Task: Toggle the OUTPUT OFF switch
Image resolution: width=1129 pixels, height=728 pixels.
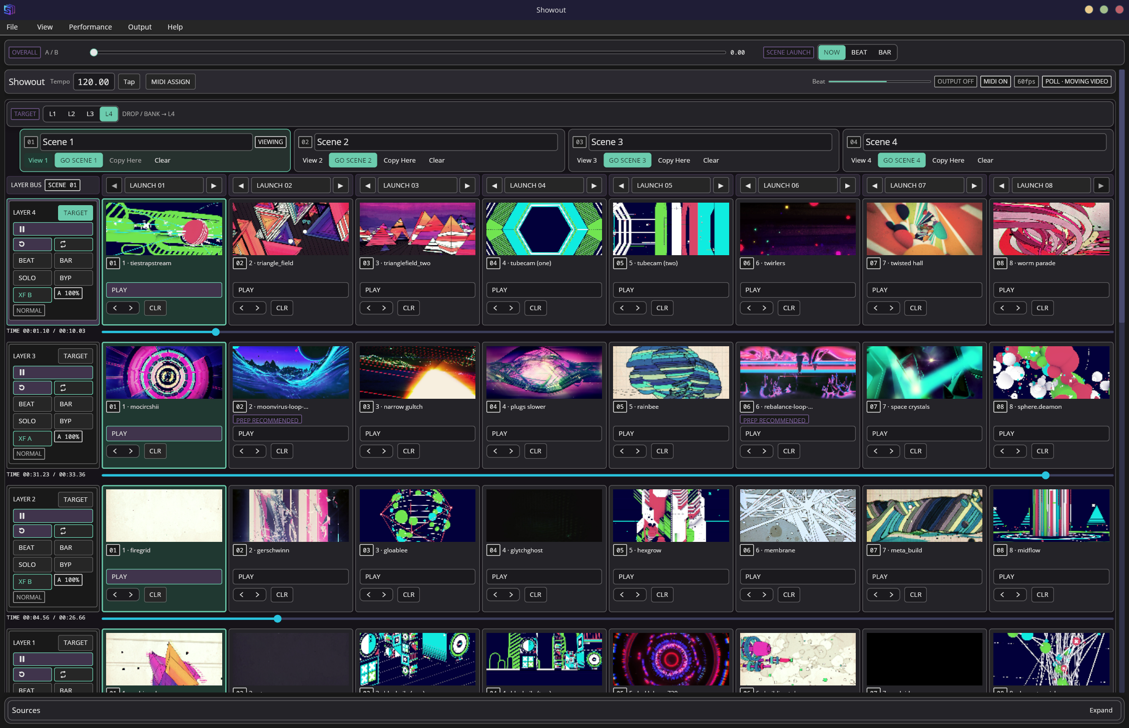Action: 955,82
